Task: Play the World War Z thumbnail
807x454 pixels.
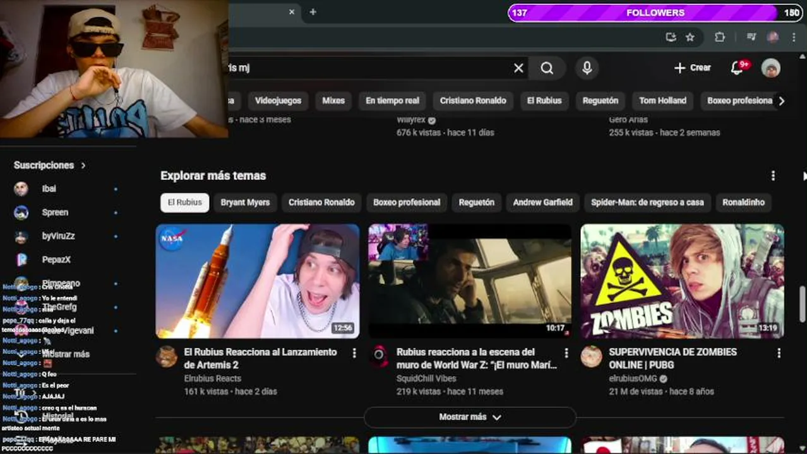Action: pos(470,281)
